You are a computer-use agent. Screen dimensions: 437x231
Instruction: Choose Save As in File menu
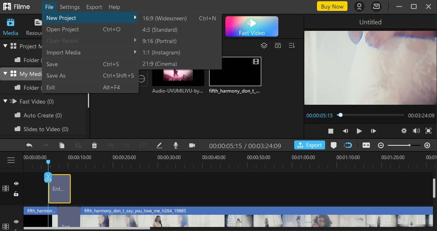click(90, 76)
